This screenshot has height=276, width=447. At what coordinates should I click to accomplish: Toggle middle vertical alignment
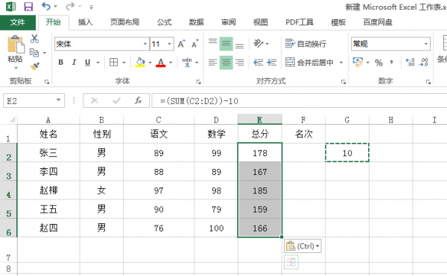pyautogui.click(x=226, y=44)
